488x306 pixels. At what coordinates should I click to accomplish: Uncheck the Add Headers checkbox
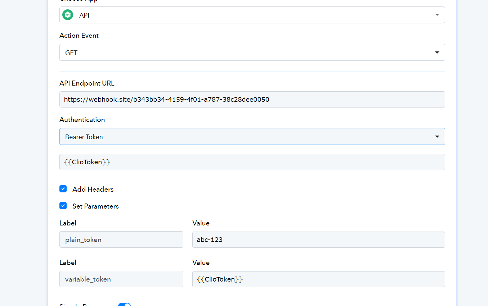(x=63, y=189)
